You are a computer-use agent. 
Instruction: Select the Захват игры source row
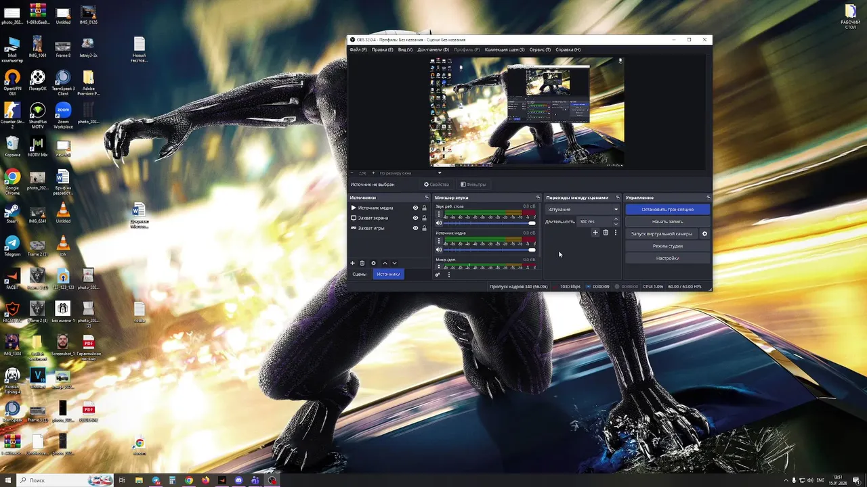[389, 228]
